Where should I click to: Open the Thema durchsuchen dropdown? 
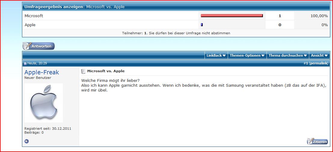pyautogui.click(x=288, y=55)
